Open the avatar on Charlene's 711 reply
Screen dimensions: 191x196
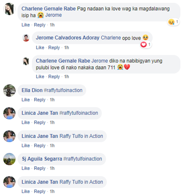pyautogui.click(x=26, y=61)
